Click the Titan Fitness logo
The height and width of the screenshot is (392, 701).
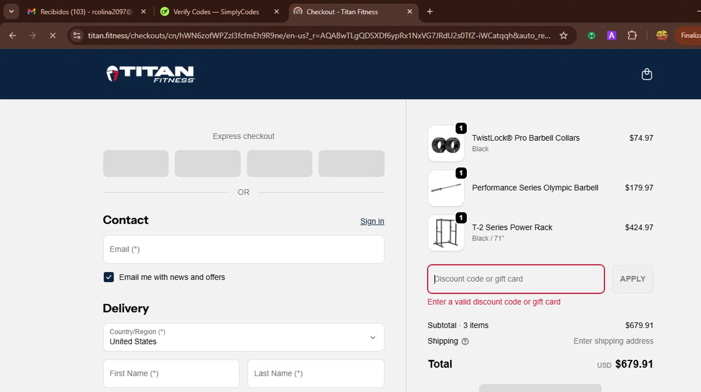pos(150,74)
